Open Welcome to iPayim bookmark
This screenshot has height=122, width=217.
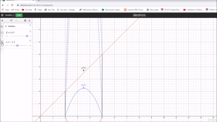coord(89,10)
